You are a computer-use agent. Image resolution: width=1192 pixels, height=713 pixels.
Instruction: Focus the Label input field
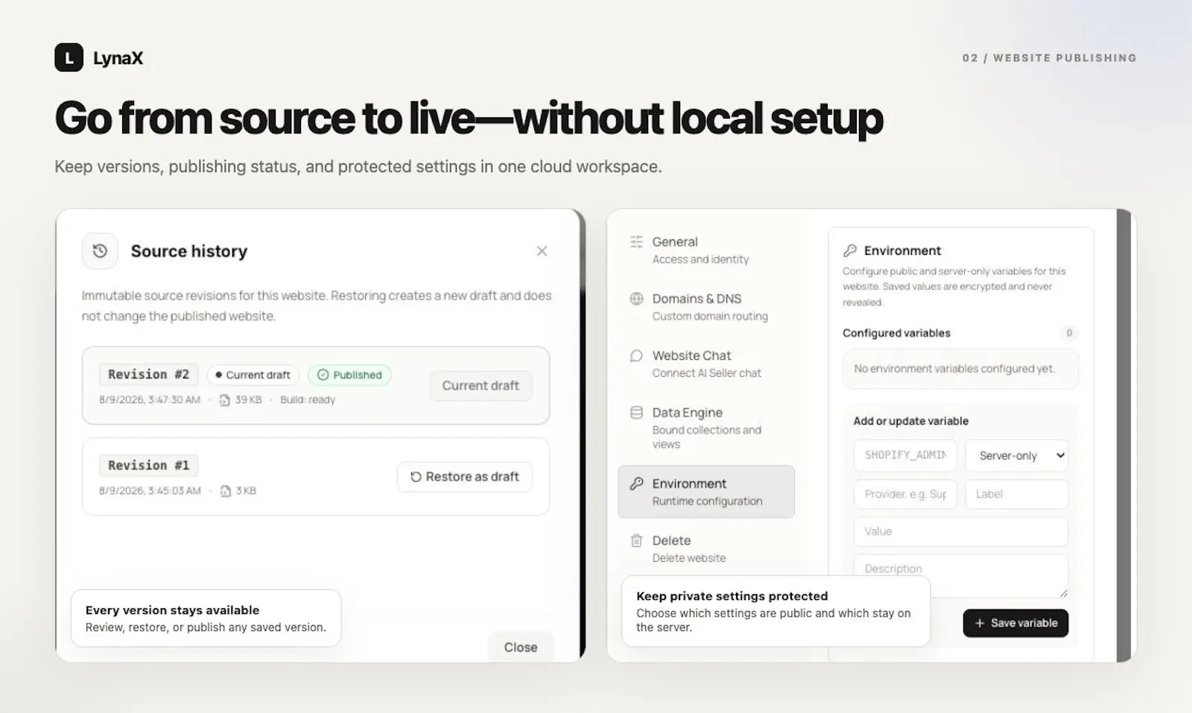point(1017,494)
